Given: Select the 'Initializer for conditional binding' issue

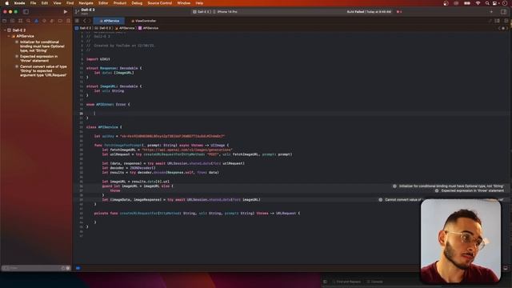Looking at the screenshot, I should pyautogui.click(x=40, y=46).
